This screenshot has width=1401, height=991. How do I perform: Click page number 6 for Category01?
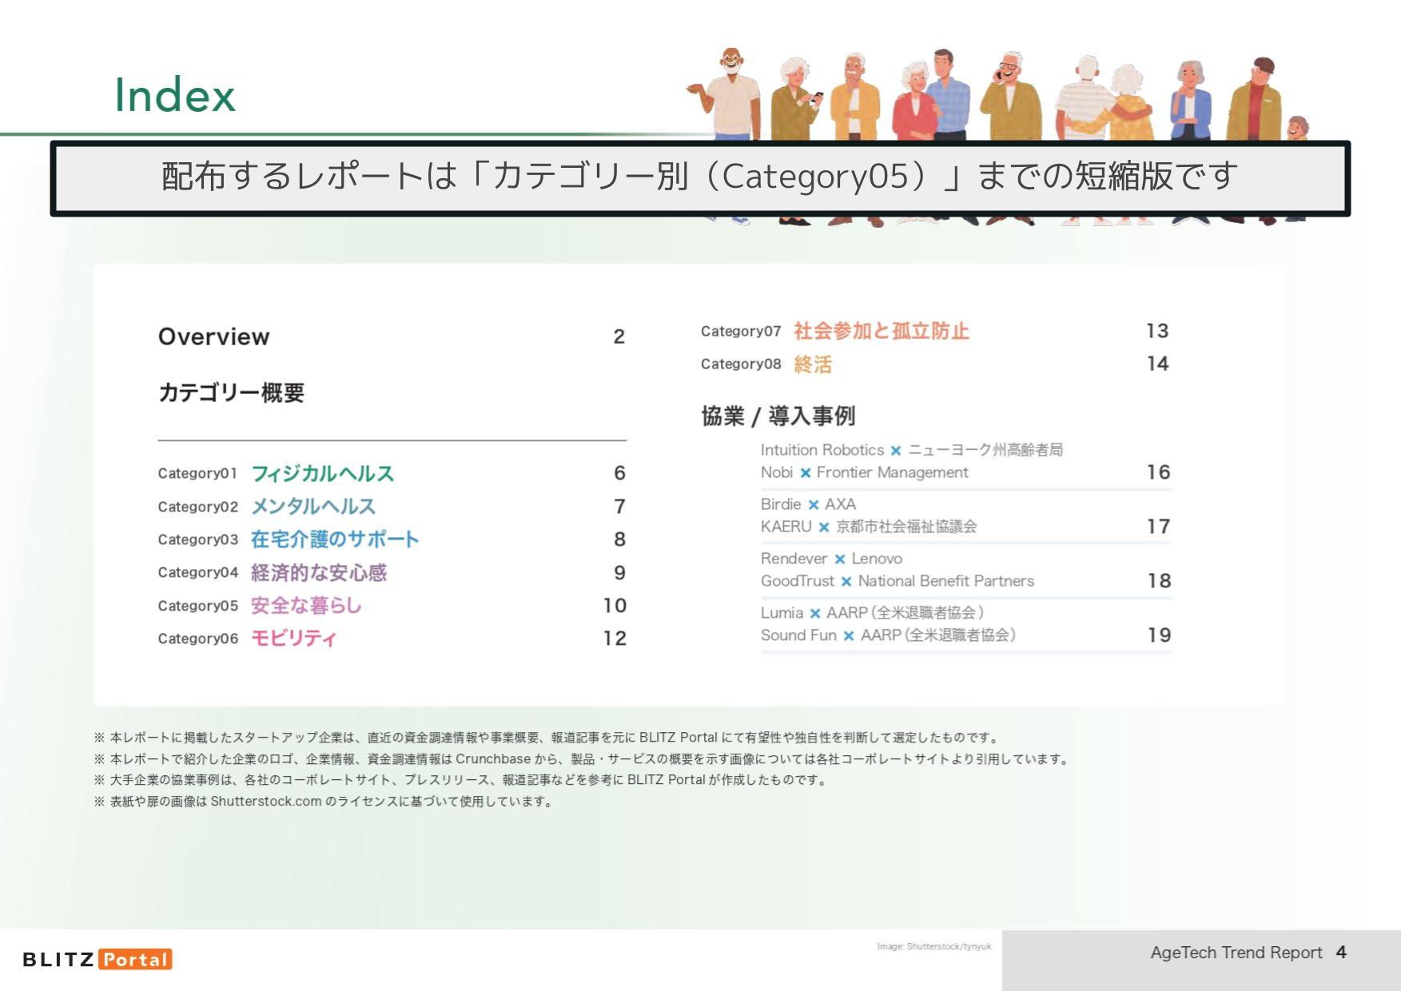619,473
